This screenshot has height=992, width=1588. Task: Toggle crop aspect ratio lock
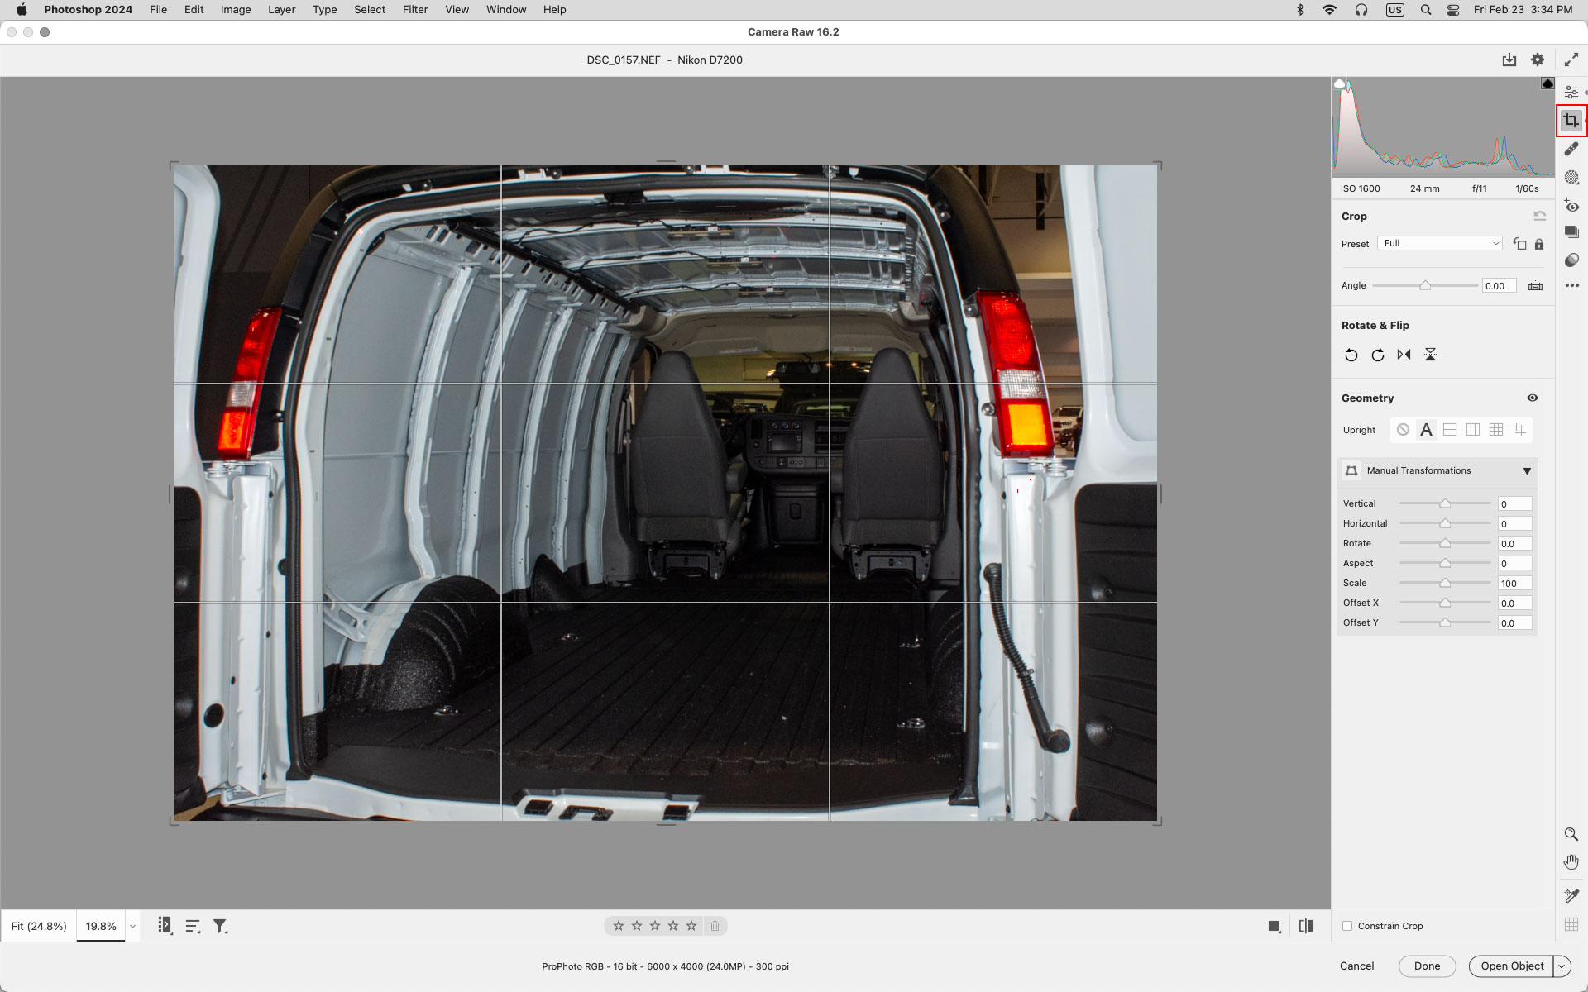(1539, 244)
